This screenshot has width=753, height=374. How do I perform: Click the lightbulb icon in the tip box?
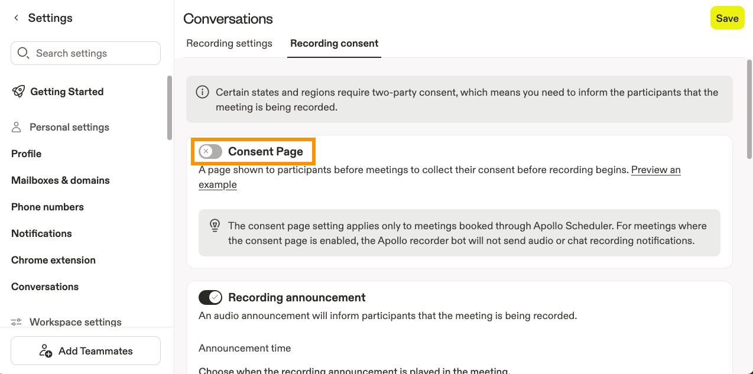[x=215, y=226]
